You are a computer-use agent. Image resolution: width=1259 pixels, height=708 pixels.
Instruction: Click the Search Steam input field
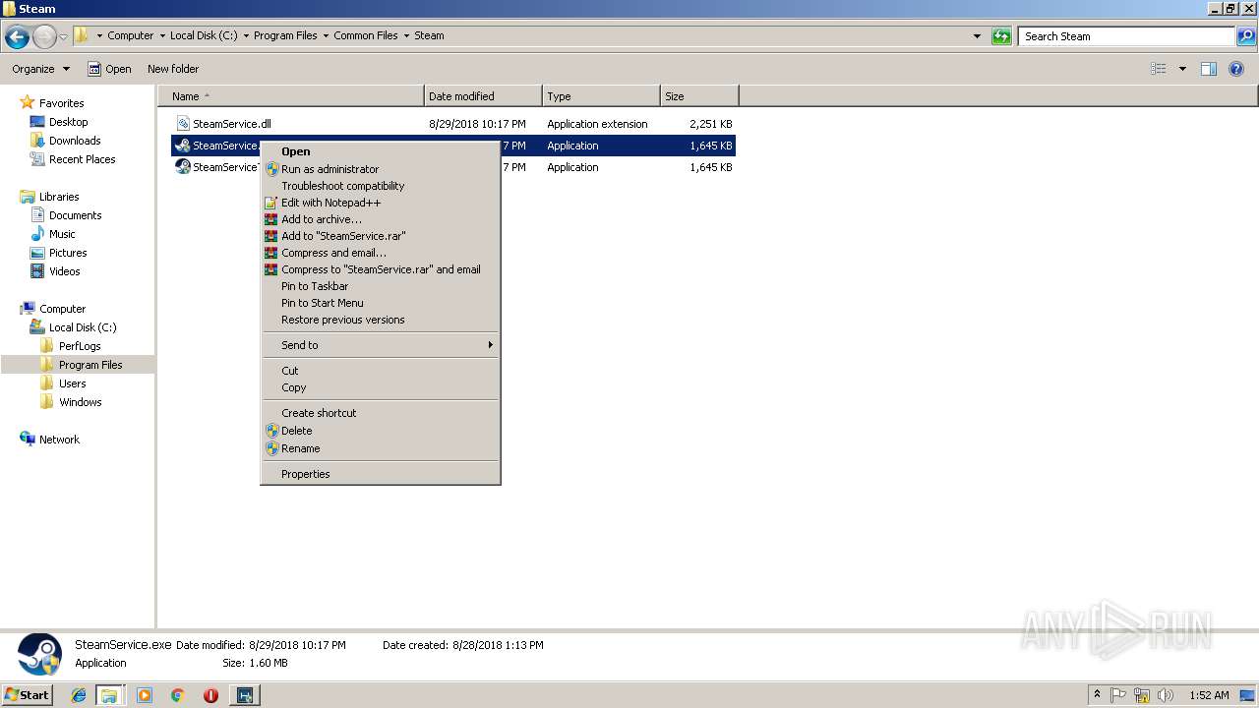1126,36
